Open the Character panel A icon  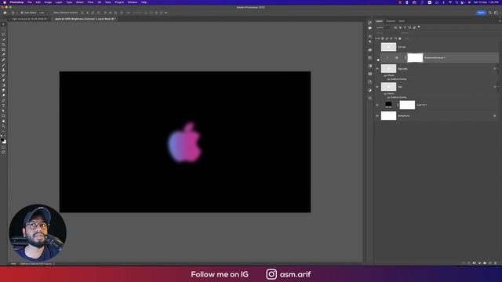[370, 36]
